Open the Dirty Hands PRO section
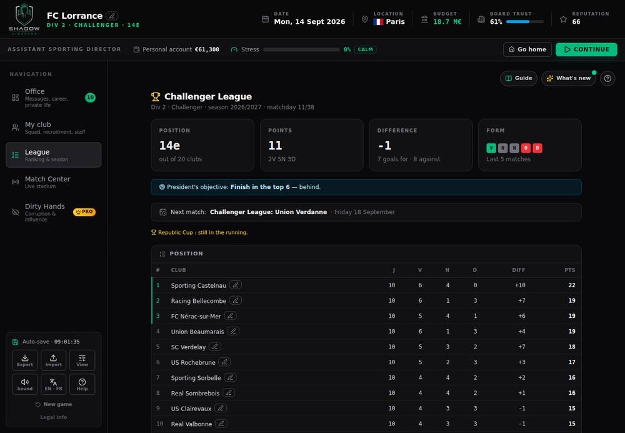625x433 pixels. point(53,212)
